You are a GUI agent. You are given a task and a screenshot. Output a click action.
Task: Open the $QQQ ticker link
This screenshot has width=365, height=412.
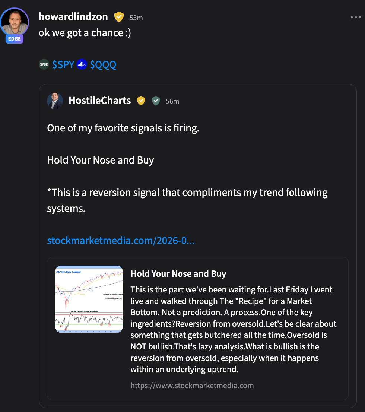(103, 65)
